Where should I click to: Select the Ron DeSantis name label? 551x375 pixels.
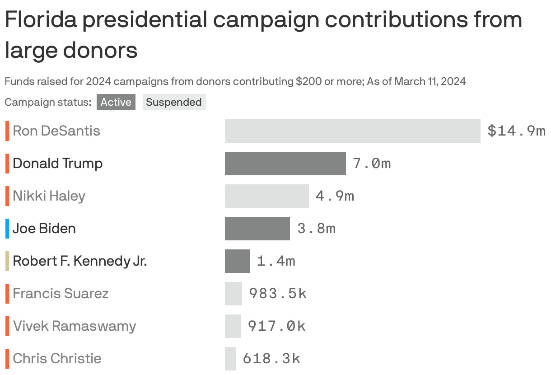pyautogui.click(x=55, y=131)
